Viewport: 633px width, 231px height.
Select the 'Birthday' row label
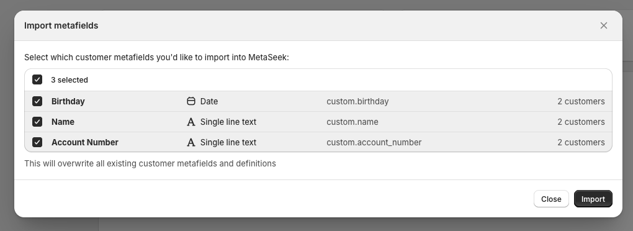pyautogui.click(x=68, y=101)
